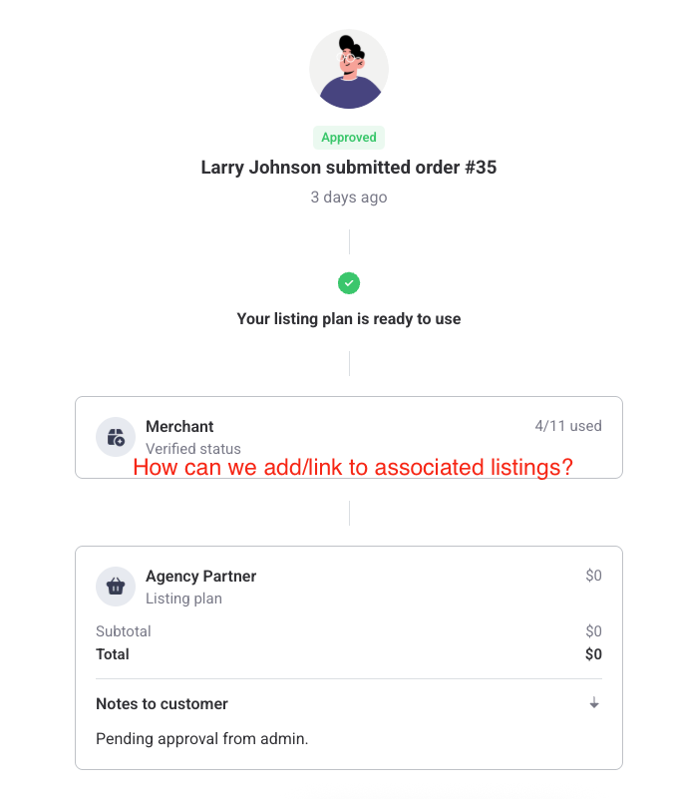Open the 'Larry Johnson submitted order #35' heading
Viewport: 674px width, 799px height.
coord(349,168)
